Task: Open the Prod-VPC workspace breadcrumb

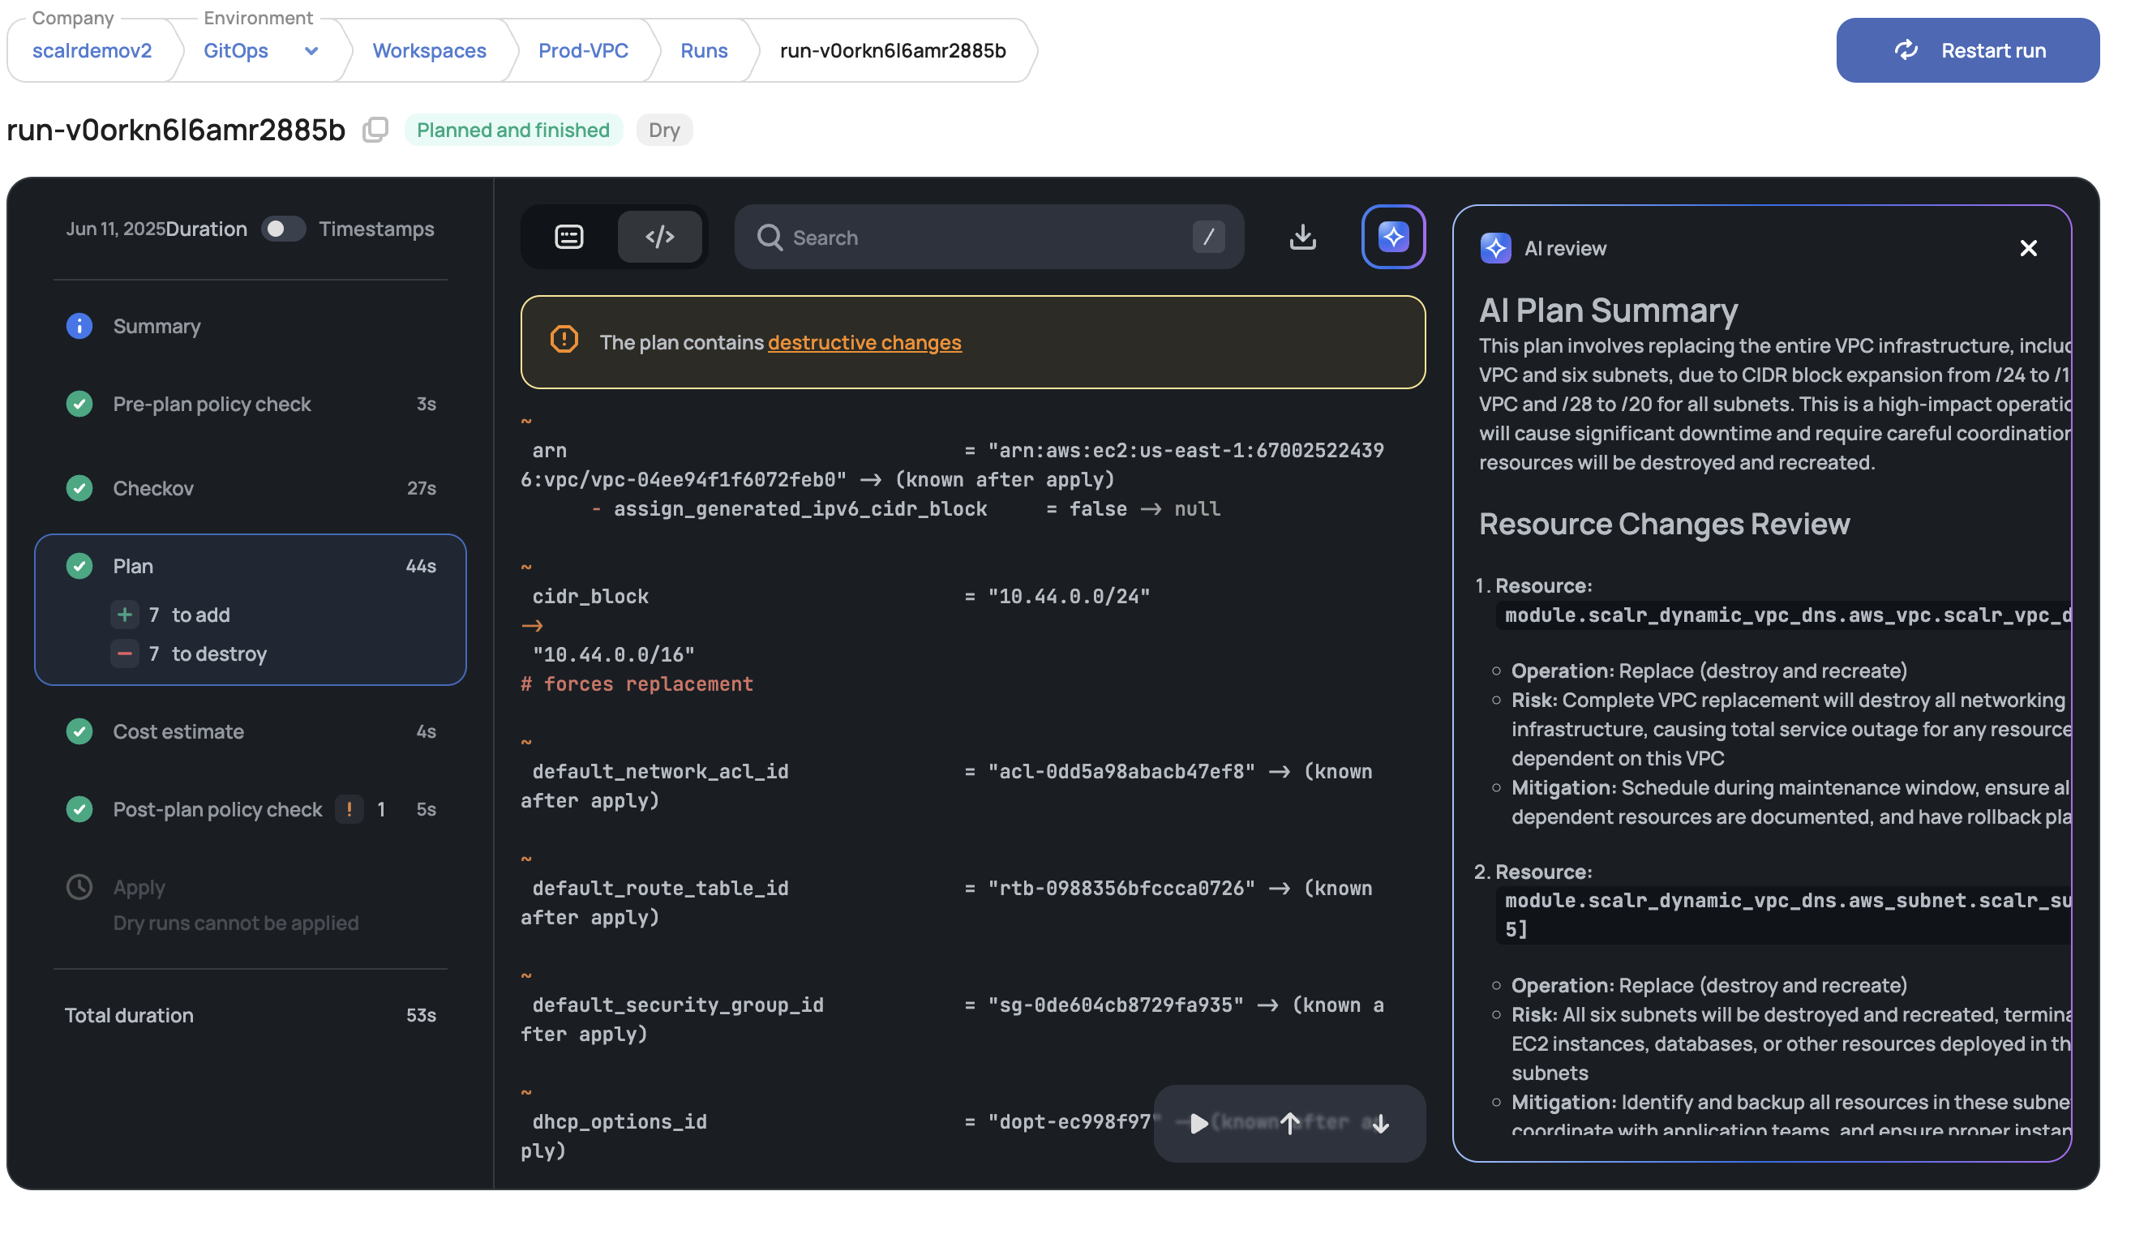Action: tap(584, 51)
